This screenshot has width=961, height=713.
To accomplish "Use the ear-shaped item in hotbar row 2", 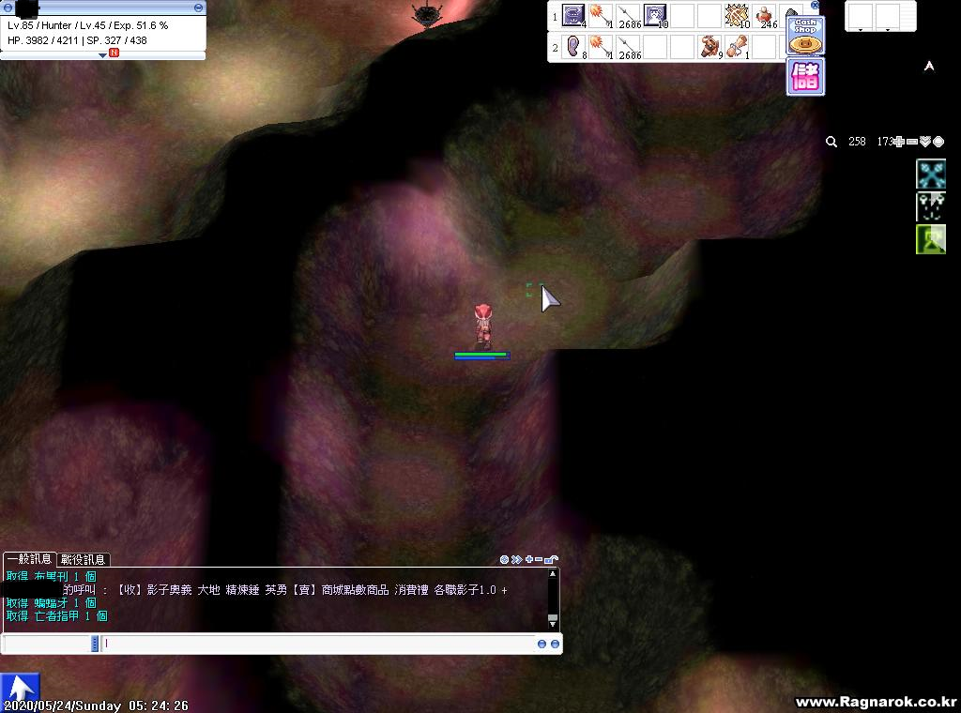I will click(573, 46).
